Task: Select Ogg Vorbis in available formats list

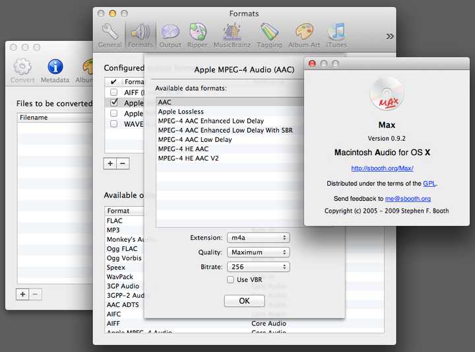Action: (124, 258)
